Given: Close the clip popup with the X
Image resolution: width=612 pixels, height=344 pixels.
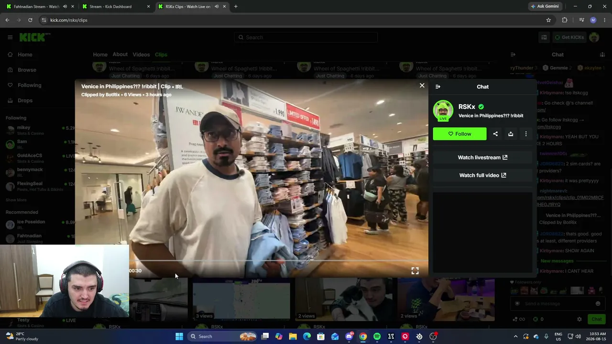Looking at the screenshot, I should click(x=422, y=86).
